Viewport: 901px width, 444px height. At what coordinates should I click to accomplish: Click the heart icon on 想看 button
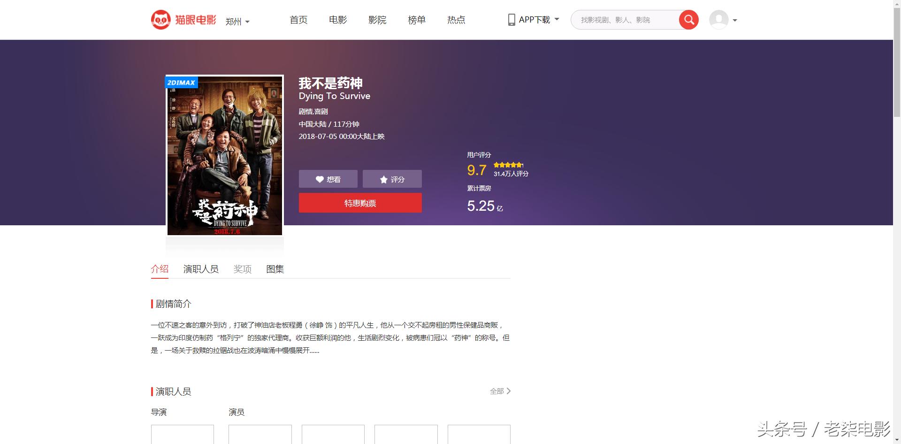320,179
